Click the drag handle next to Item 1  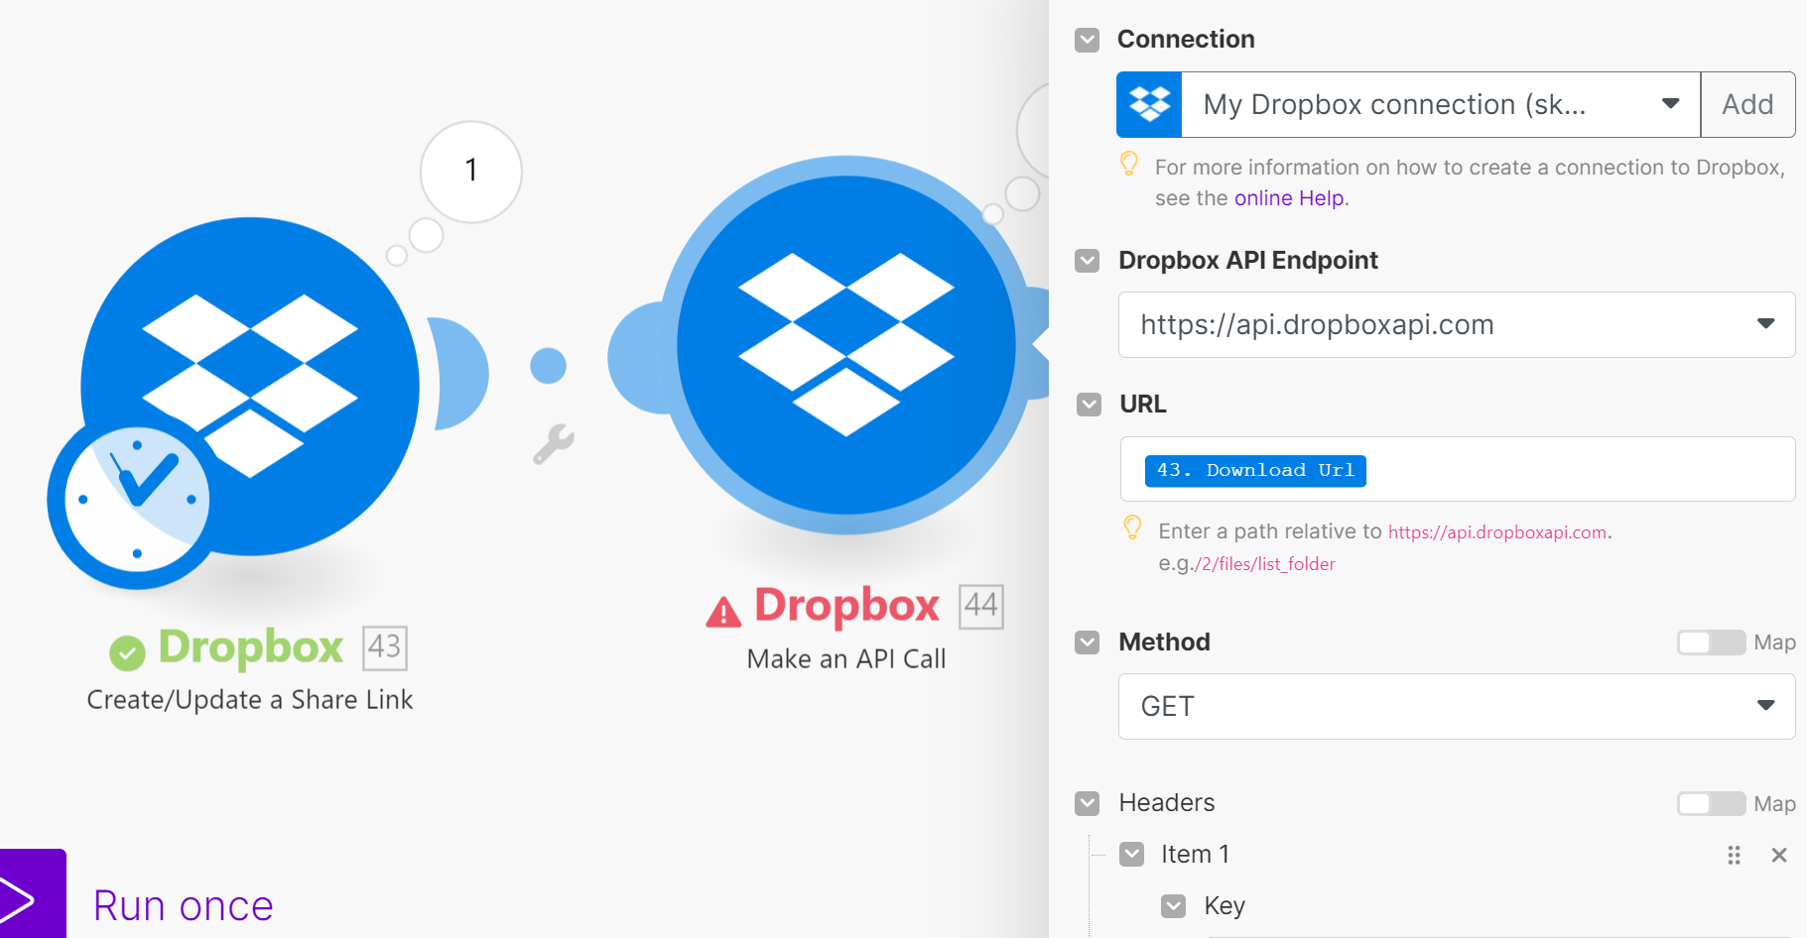[1734, 855]
